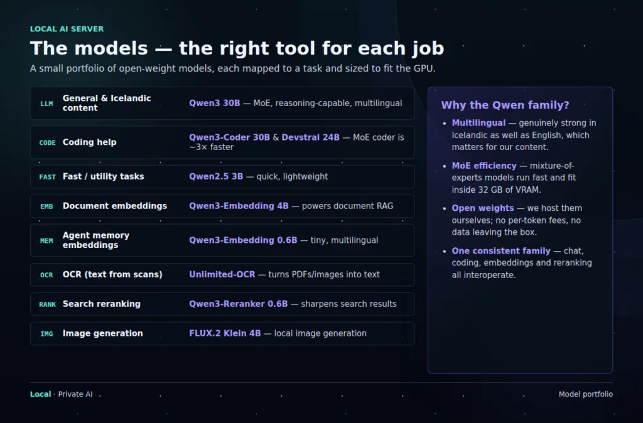This screenshot has height=423, width=643.
Task: Click 'quick, lightweight' description
Action: [292, 176]
